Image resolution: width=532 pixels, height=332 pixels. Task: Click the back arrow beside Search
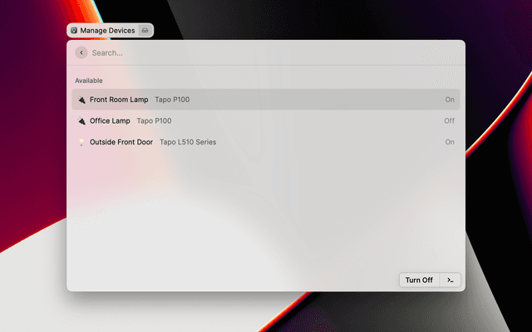click(x=81, y=53)
